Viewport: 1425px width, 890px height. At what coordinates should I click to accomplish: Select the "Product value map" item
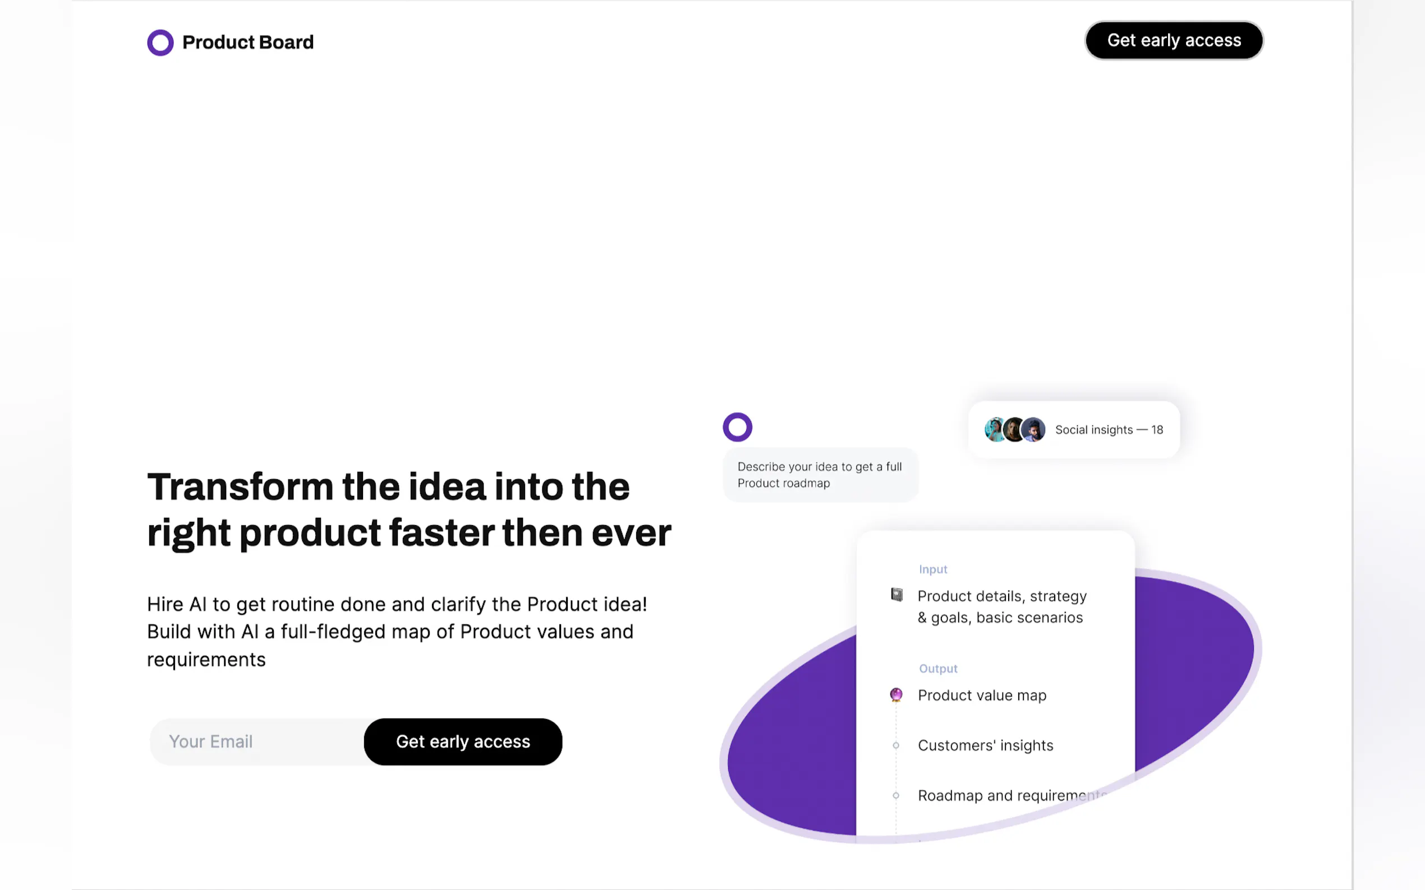pyautogui.click(x=982, y=696)
